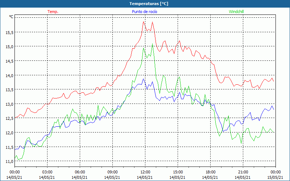Click the "12:00" time axis label

(x=145, y=172)
